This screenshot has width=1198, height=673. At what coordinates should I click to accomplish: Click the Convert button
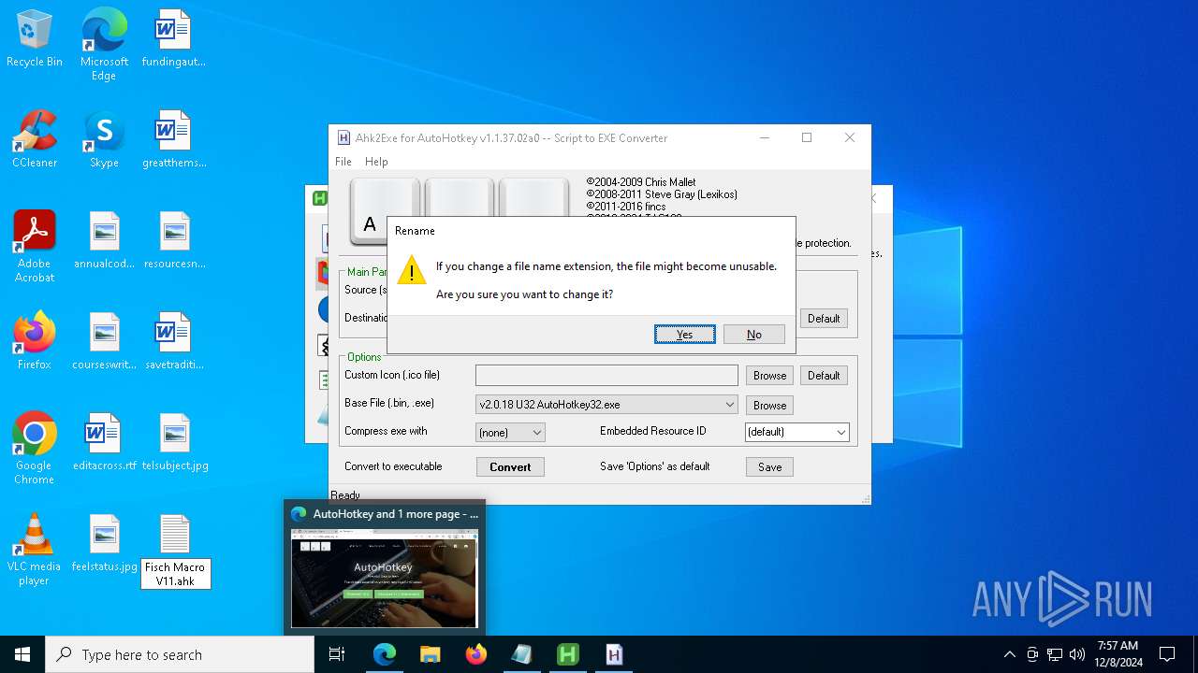click(x=510, y=466)
